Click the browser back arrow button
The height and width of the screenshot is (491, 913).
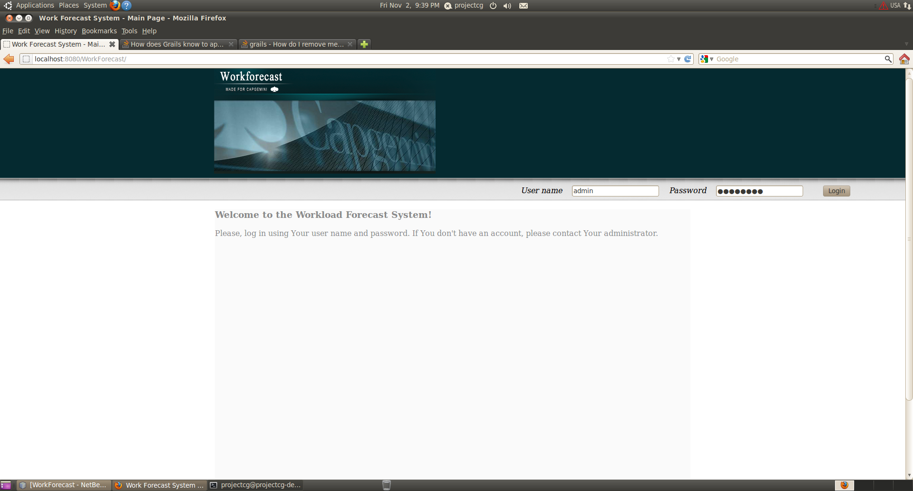pos(9,59)
